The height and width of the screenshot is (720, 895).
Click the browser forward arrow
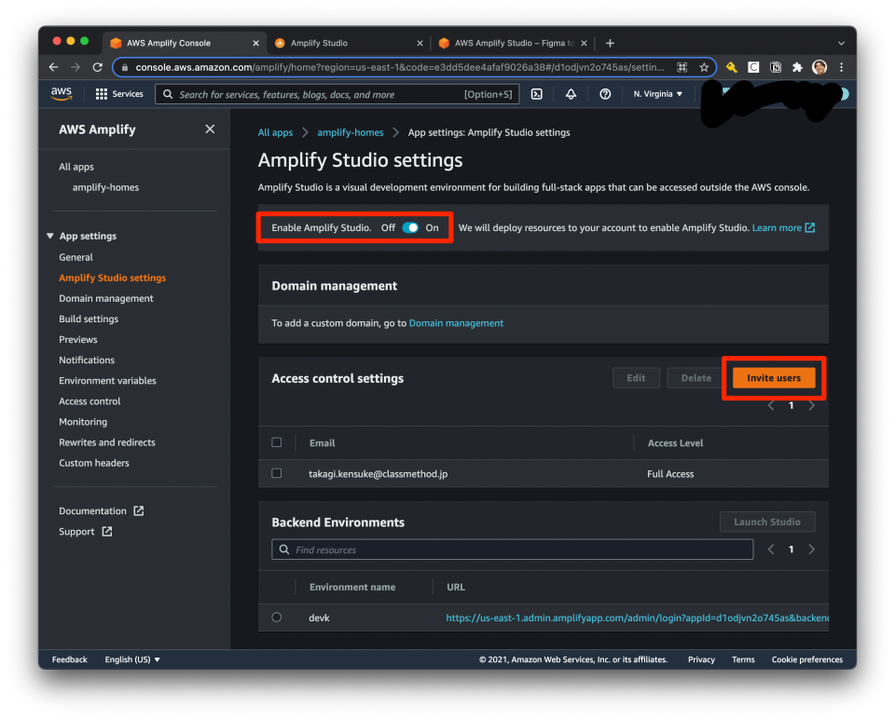click(76, 67)
